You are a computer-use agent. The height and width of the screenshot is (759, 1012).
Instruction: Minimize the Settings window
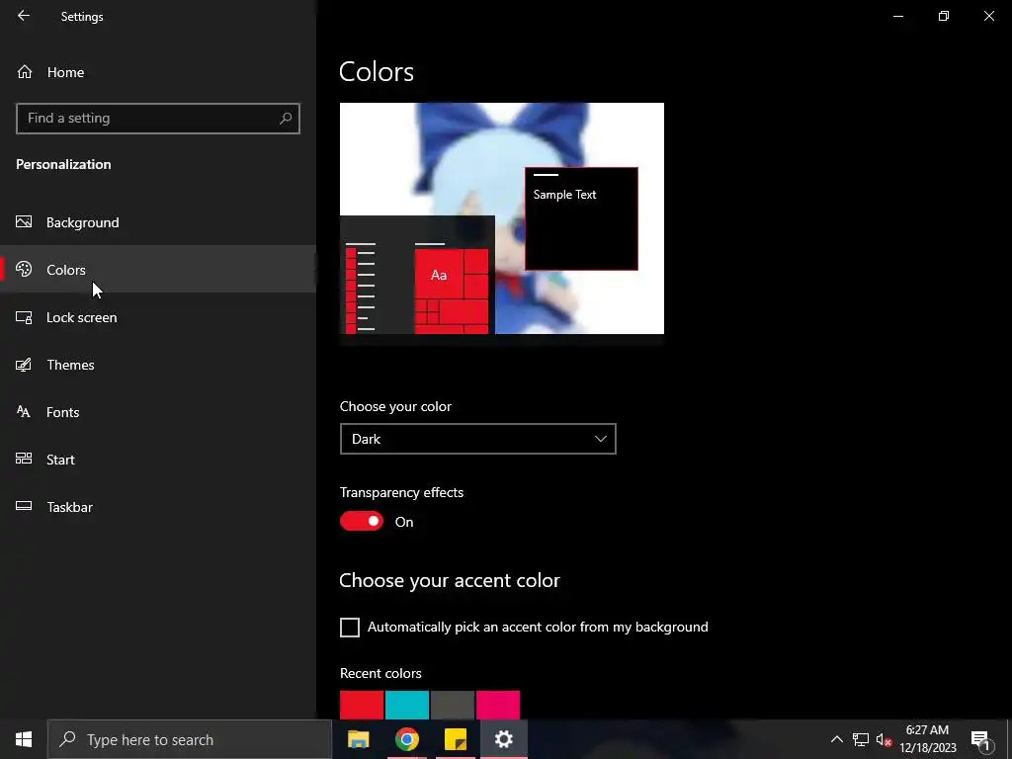click(x=897, y=16)
